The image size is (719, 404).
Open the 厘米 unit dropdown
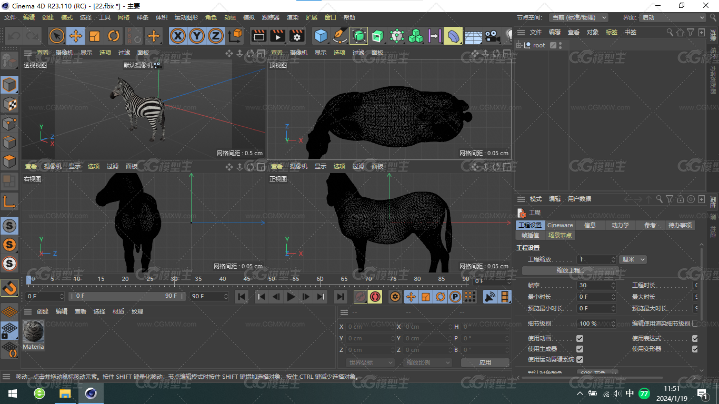pos(633,259)
